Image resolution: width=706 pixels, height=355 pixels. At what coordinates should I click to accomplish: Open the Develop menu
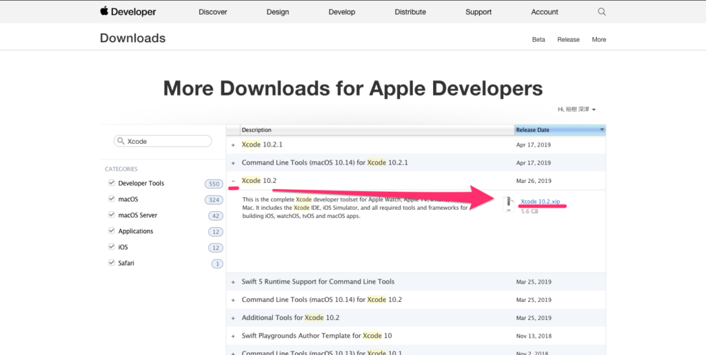point(342,12)
